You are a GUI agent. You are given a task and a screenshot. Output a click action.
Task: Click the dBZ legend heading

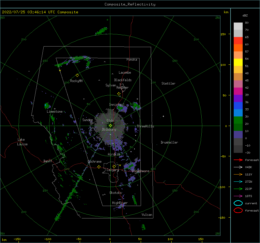[245, 16]
